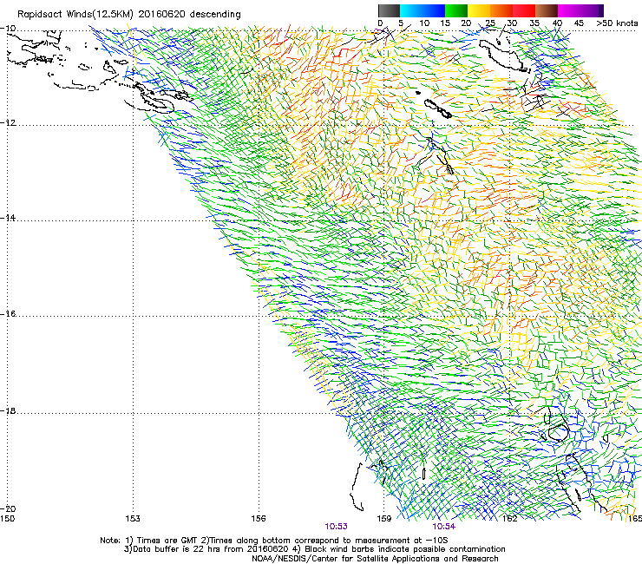This screenshot has height=564, width=642.
Task: Click the purple 10:53 time label
Action: (x=336, y=527)
